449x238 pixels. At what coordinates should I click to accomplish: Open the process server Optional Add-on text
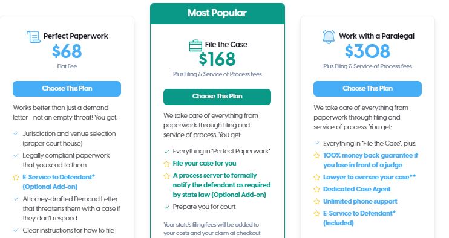(221, 185)
